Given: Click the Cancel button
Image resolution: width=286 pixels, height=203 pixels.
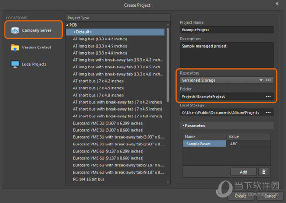Looking at the screenshot, I should [270, 196].
